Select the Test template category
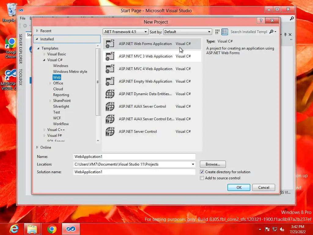 point(57,112)
